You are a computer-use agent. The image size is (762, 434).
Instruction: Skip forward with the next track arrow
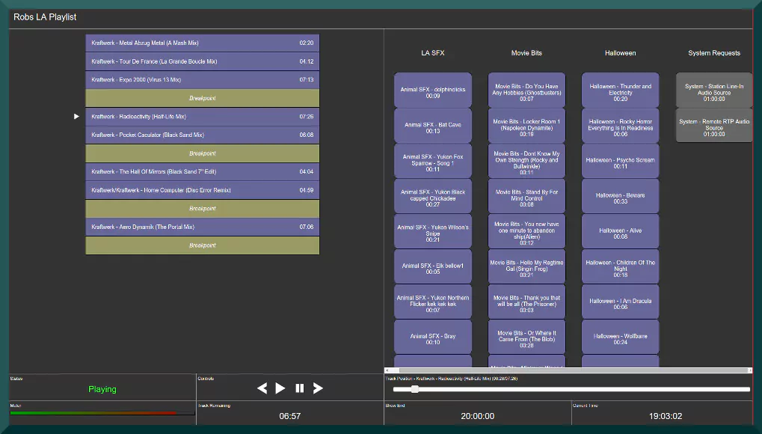click(x=318, y=388)
